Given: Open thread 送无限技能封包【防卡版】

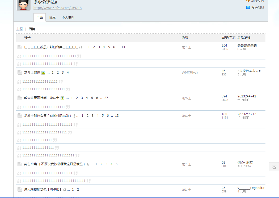Looking at the screenshot, I should coord(43,190).
